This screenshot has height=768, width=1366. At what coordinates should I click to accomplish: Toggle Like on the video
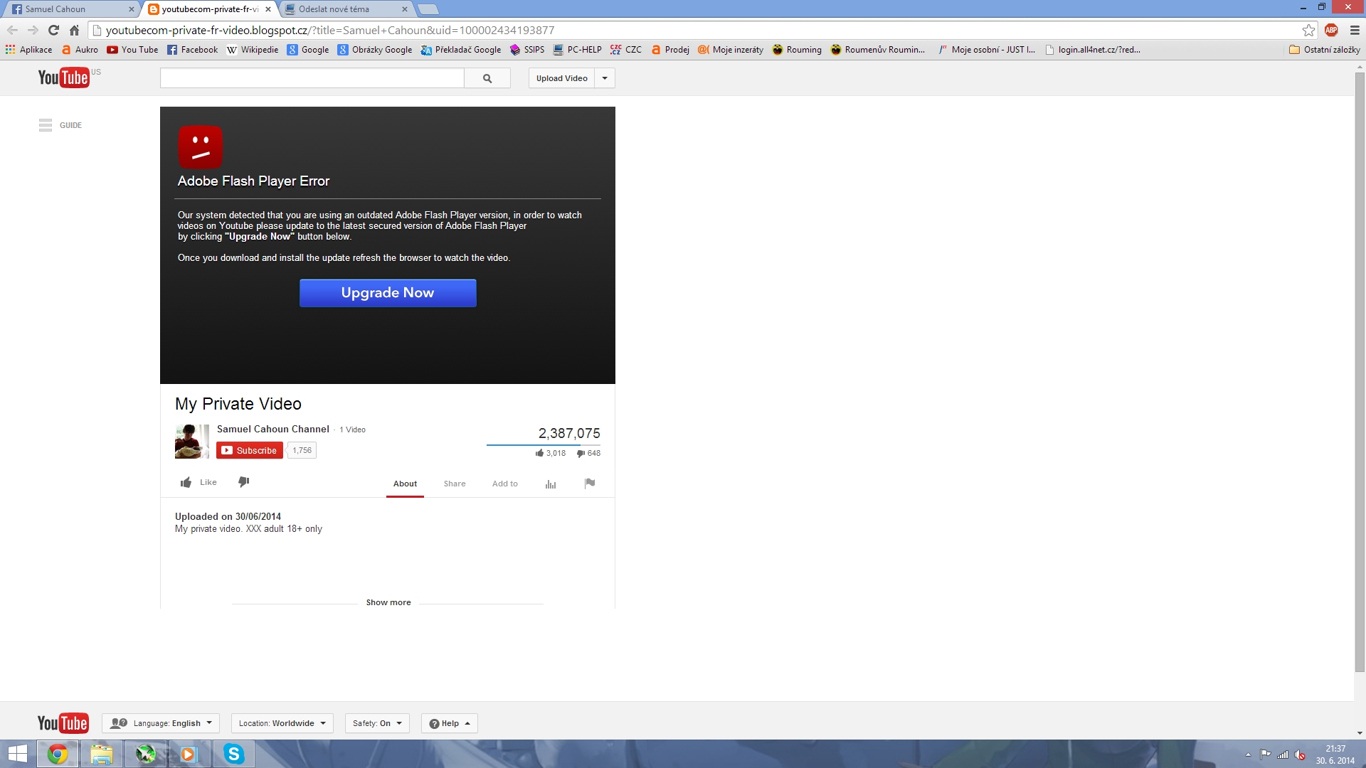198,482
